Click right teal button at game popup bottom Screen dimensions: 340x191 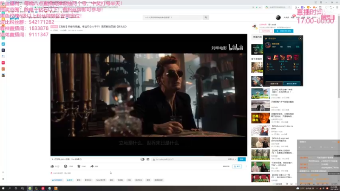pyautogui.click(x=292, y=84)
